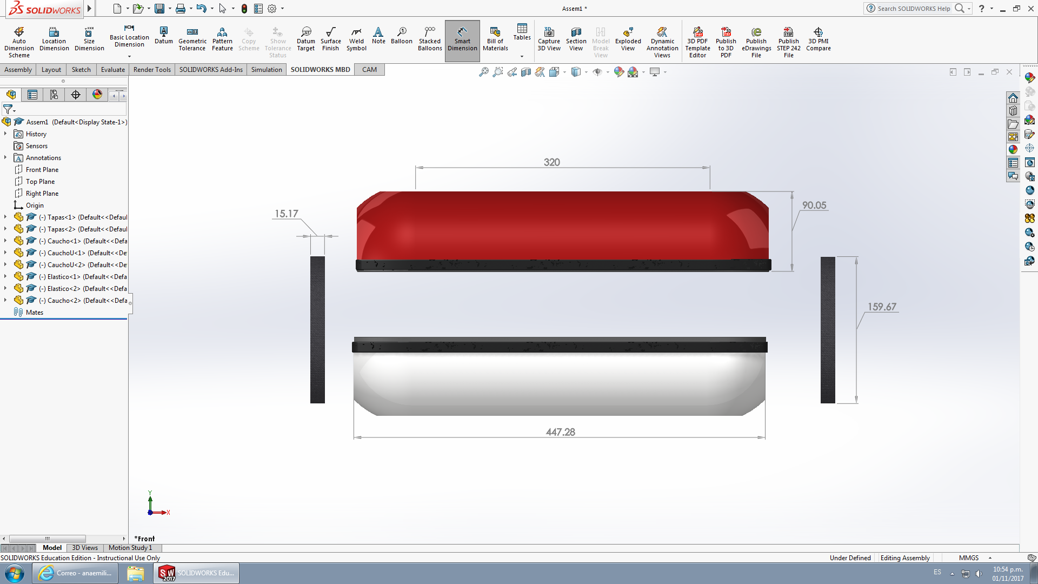Toggle Dynamic Annotation Views

click(662, 42)
